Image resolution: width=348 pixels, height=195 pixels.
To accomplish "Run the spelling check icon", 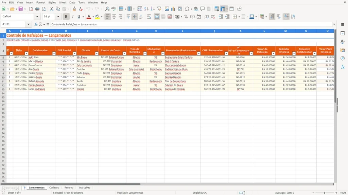I will (114, 9).
